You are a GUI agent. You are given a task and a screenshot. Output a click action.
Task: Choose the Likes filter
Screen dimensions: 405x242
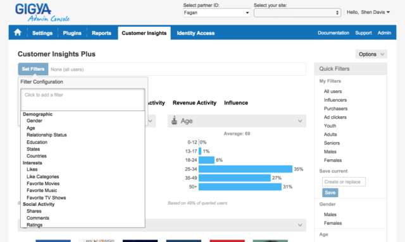(32, 169)
